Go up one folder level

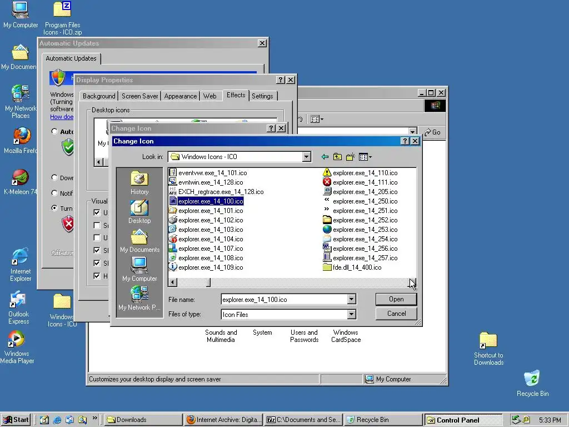point(337,157)
